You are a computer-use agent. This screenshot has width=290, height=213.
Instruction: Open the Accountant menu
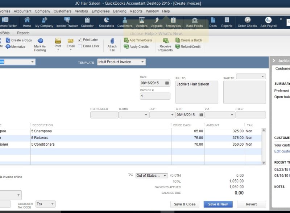pos(22,11)
